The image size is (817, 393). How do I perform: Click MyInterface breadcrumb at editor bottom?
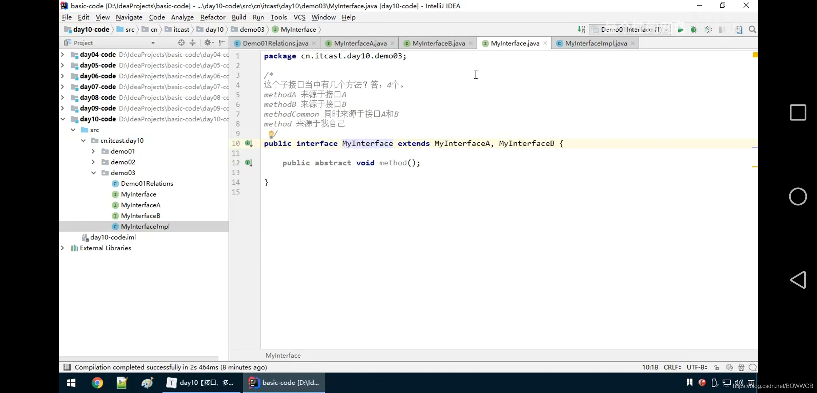pyautogui.click(x=283, y=356)
